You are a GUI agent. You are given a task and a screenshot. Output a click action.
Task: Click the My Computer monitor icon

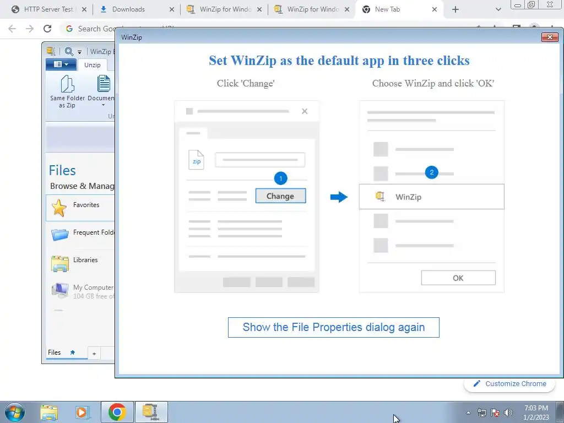pos(59,291)
